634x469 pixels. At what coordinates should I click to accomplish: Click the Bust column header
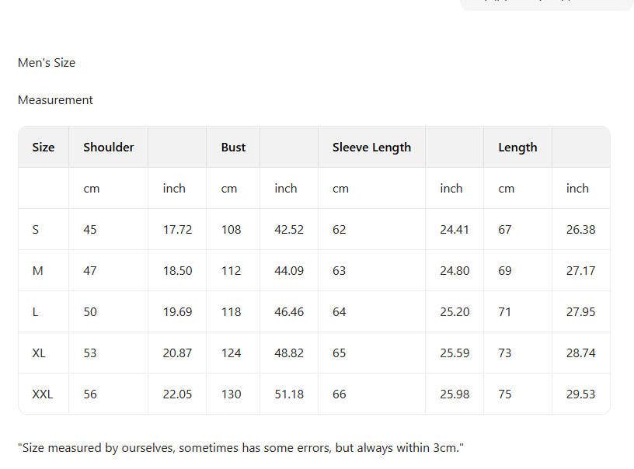(233, 147)
